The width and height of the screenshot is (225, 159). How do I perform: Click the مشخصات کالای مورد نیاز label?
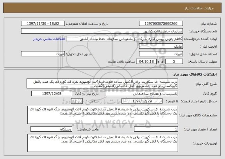[x=198, y=115]
